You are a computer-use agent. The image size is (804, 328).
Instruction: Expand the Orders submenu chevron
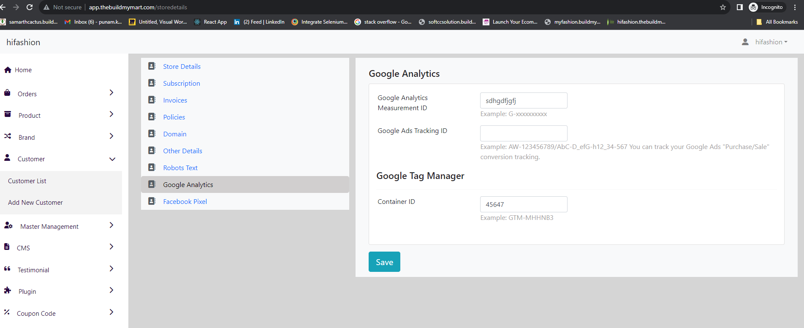point(111,93)
